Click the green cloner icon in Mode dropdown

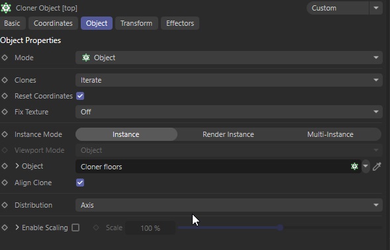[x=86, y=58]
